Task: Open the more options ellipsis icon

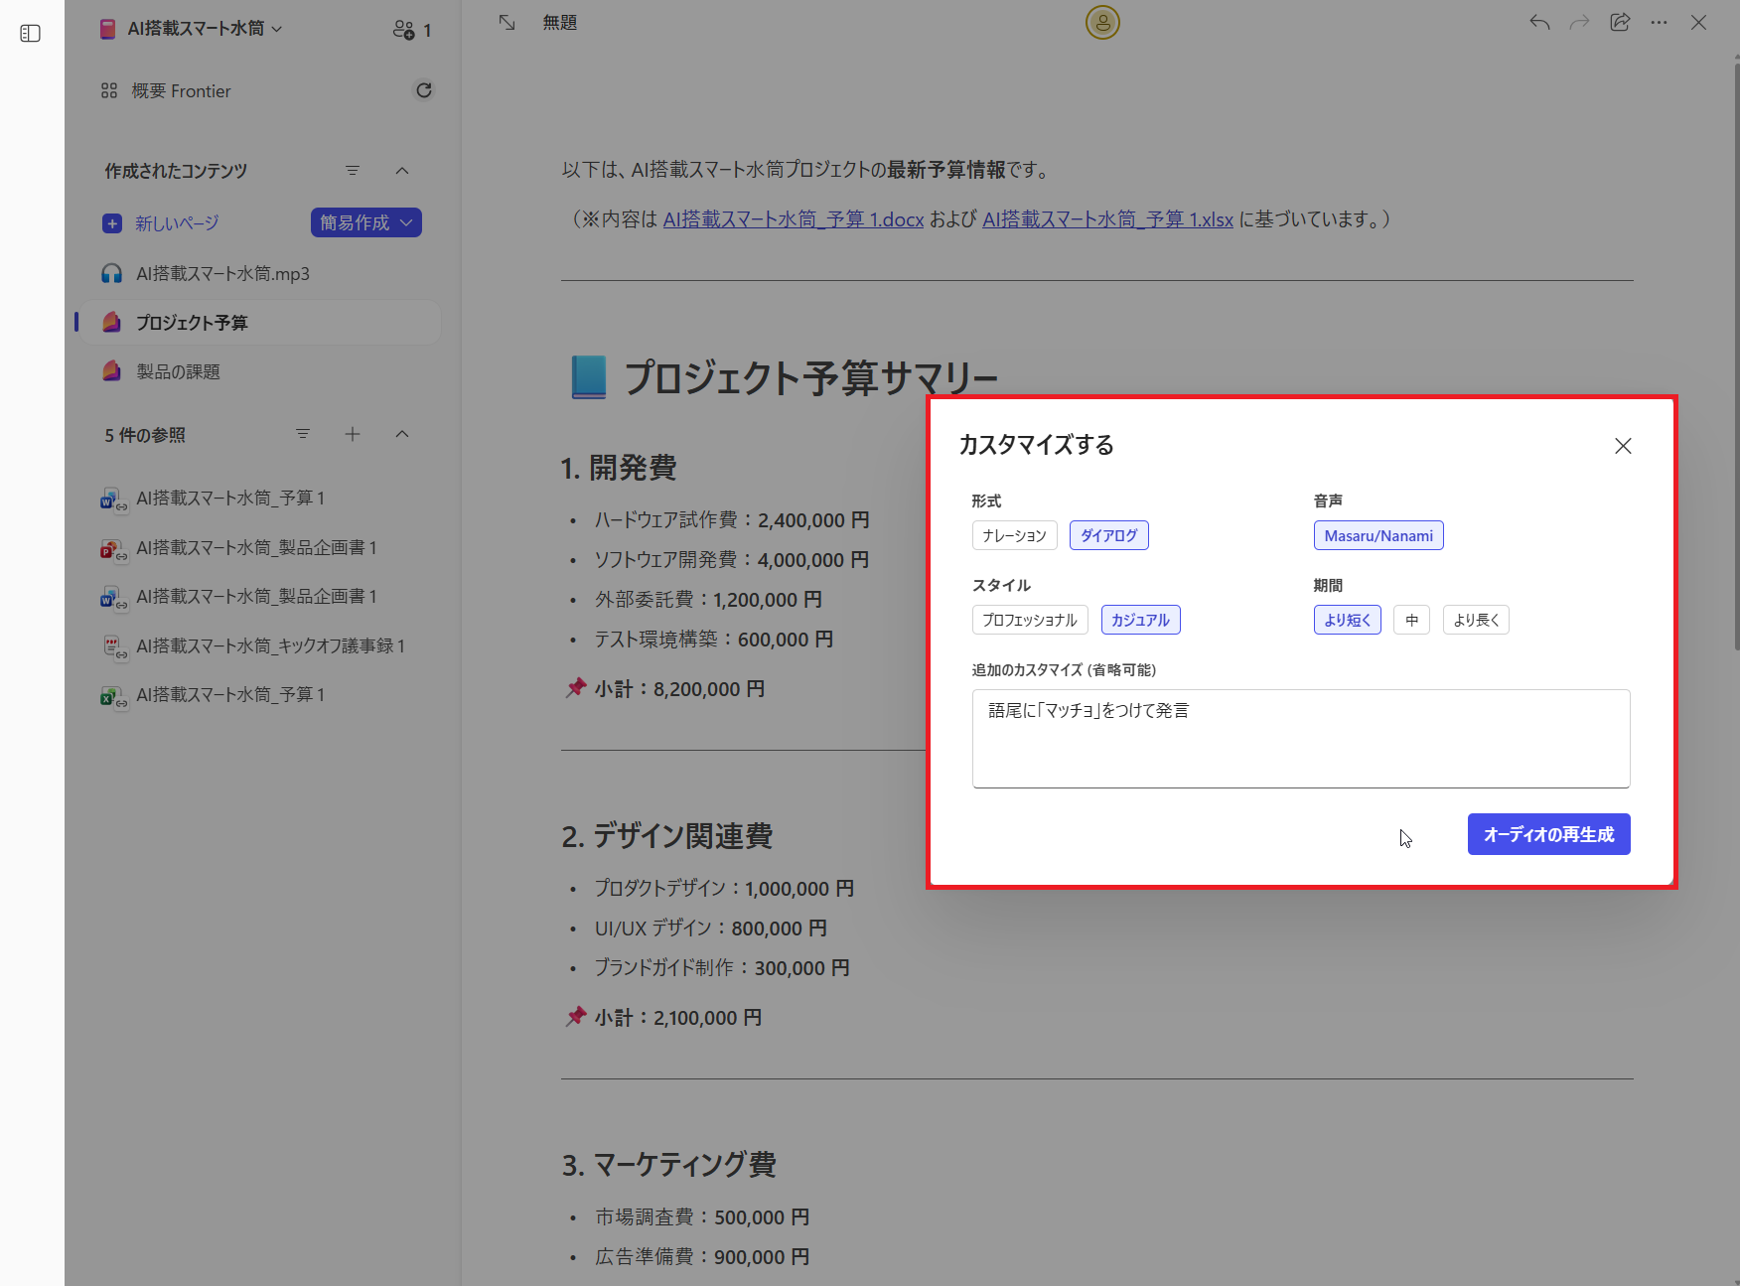Action: point(1659,22)
